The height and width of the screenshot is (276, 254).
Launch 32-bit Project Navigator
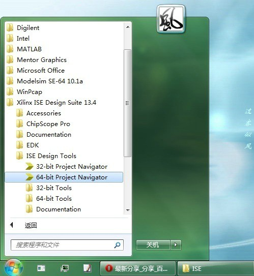pyautogui.click(x=64, y=167)
